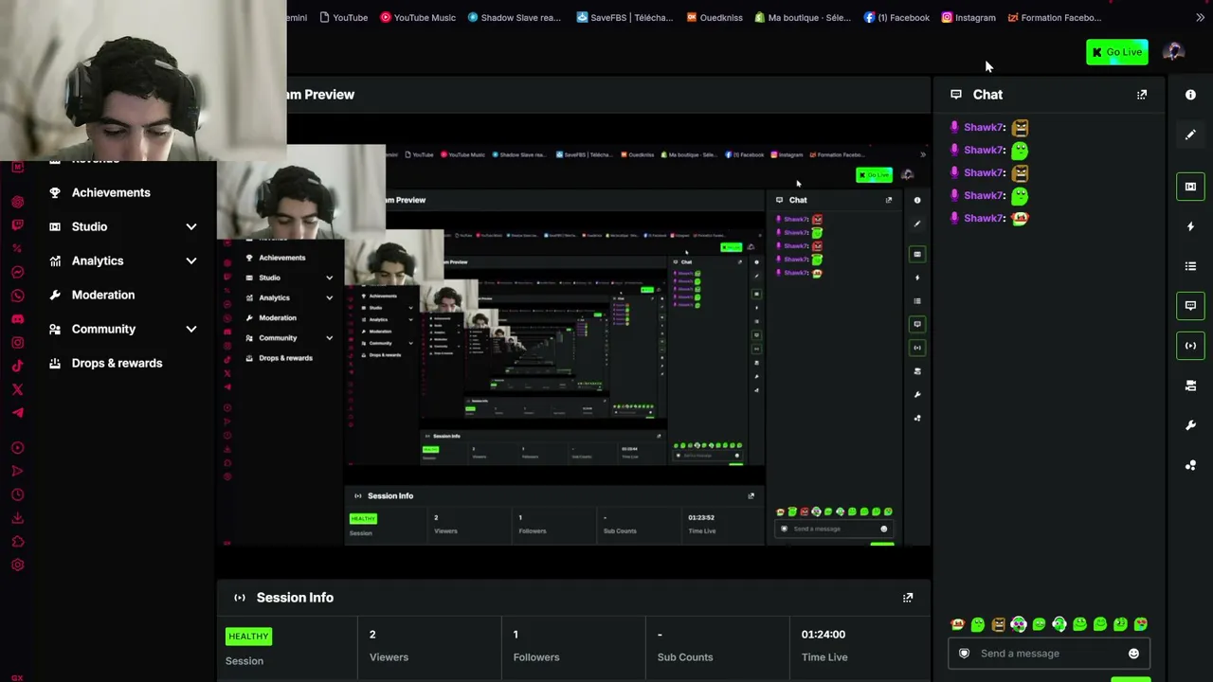Click the 01:24:00 Time Live value
Screen dimensions: 1213x682
pyautogui.click(x=823, y=635)
